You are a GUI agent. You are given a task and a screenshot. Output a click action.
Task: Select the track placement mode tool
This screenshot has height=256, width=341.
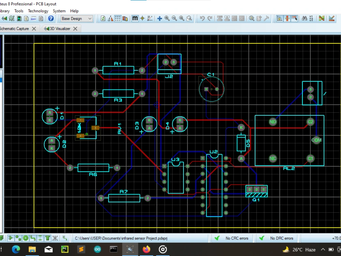(x=32, y=238)
